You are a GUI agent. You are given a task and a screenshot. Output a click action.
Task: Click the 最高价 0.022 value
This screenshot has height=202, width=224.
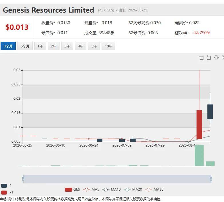pos(187,23)
